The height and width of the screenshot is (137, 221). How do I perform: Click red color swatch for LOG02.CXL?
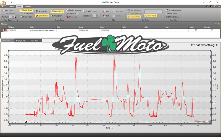[x=5, y=30]
